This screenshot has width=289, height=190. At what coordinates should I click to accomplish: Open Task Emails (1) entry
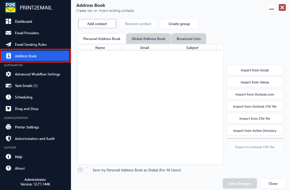pyautogui.click(x=35, y=85)
